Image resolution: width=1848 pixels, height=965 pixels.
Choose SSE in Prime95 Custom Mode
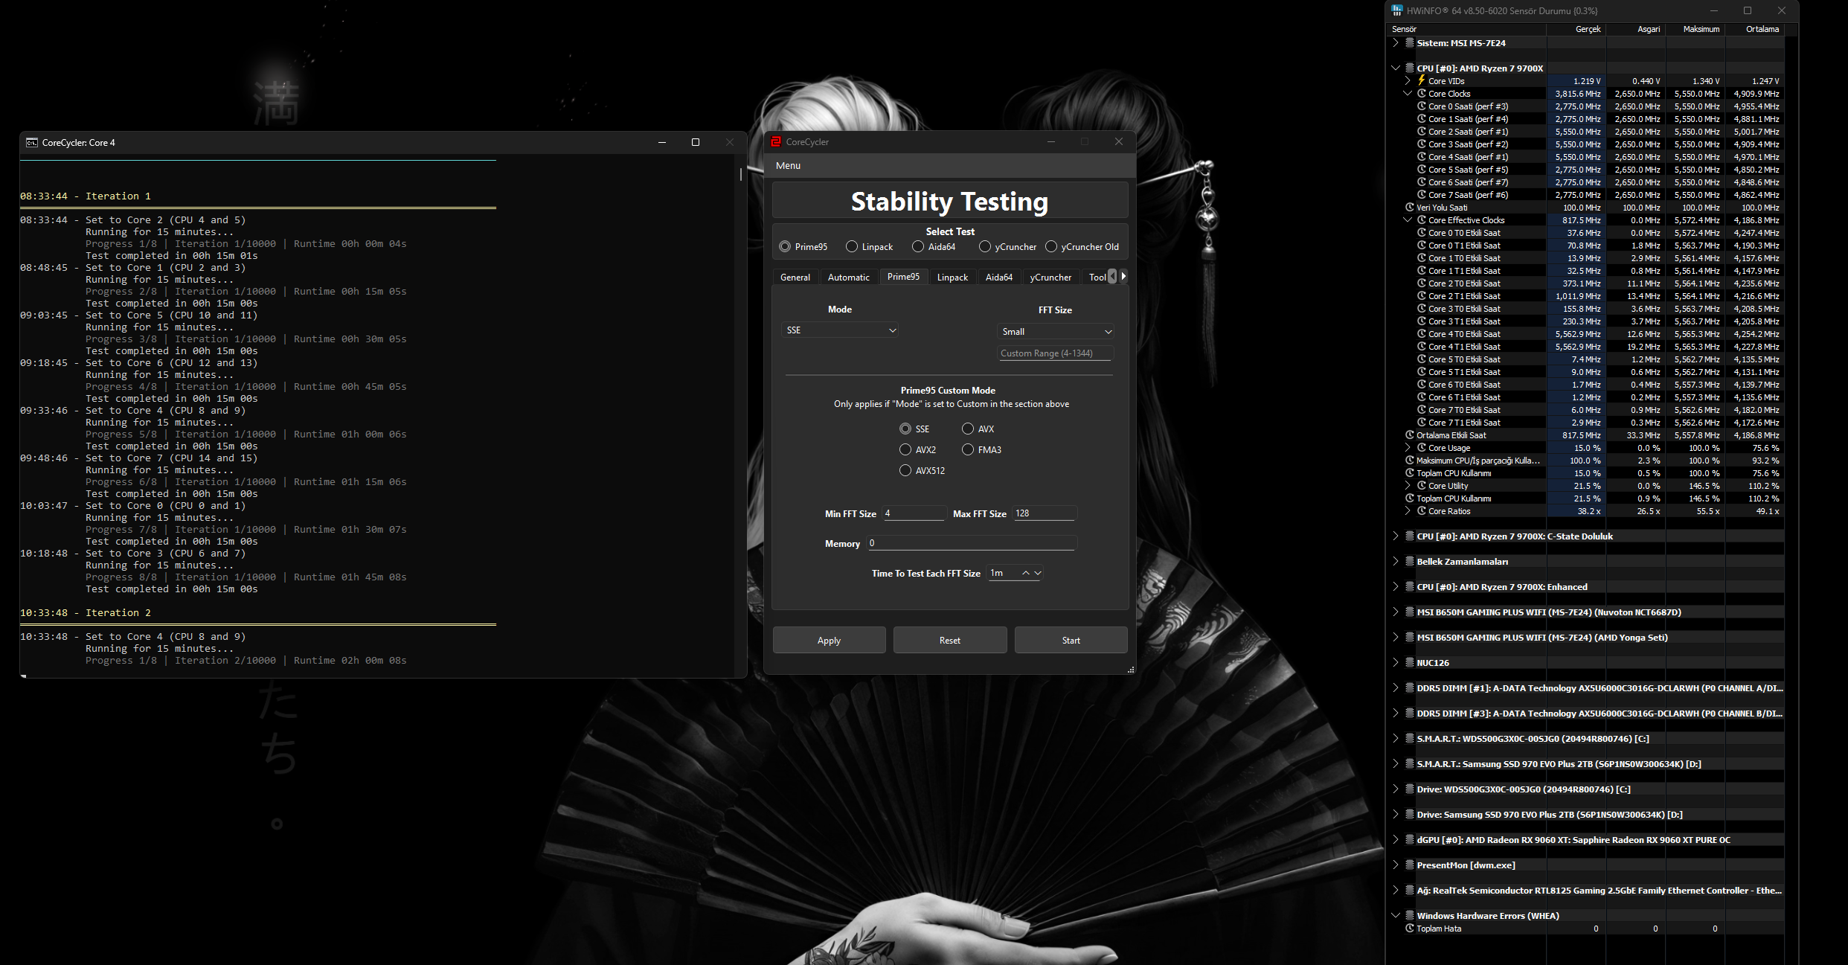tap(905, 429)
